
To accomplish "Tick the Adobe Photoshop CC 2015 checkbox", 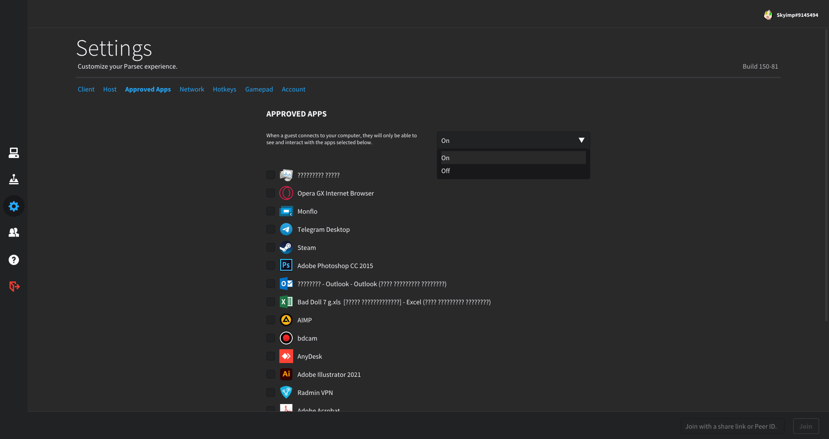I will pos(271,265).
